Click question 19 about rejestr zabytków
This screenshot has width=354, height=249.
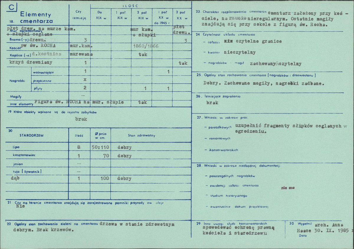click(53, 112)
